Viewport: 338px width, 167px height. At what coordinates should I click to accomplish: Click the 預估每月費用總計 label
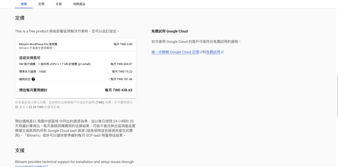coord(33,90)
